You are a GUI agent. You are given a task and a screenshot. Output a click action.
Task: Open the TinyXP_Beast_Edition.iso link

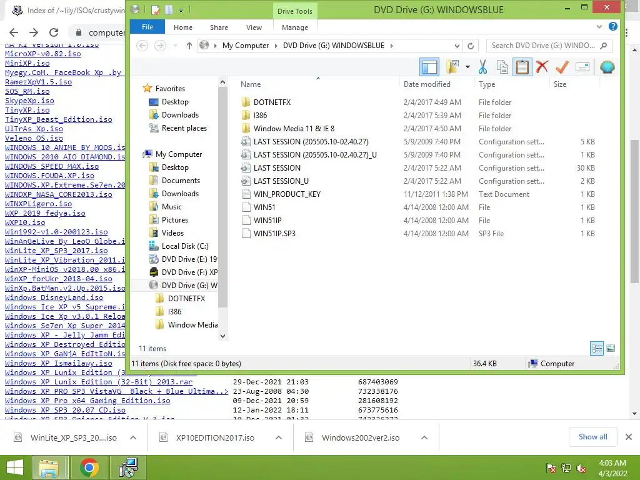pos(58,119)
